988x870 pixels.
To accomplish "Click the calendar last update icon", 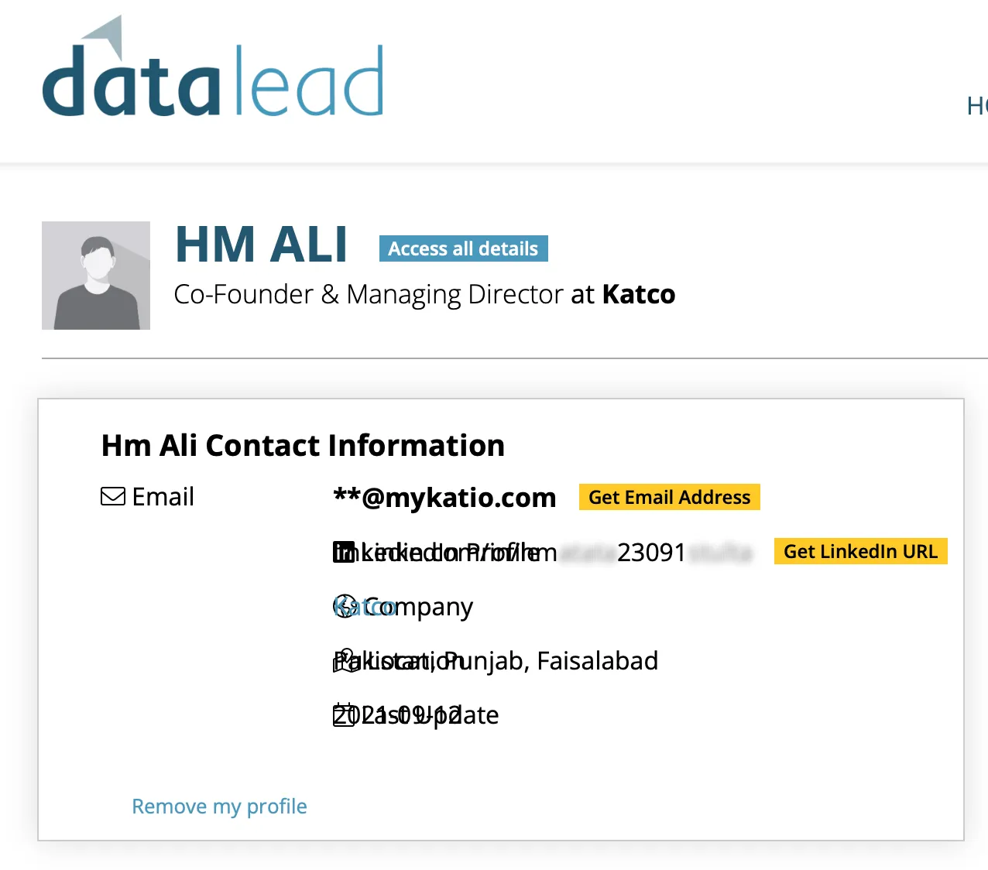I will pos(343,715).
